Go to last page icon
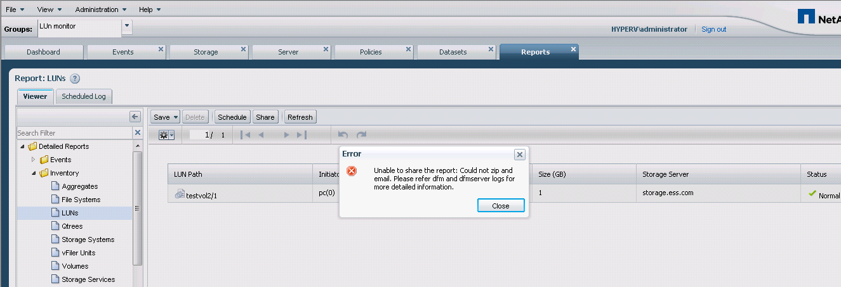This screenshot has height=287, width=841. [301, 135]
